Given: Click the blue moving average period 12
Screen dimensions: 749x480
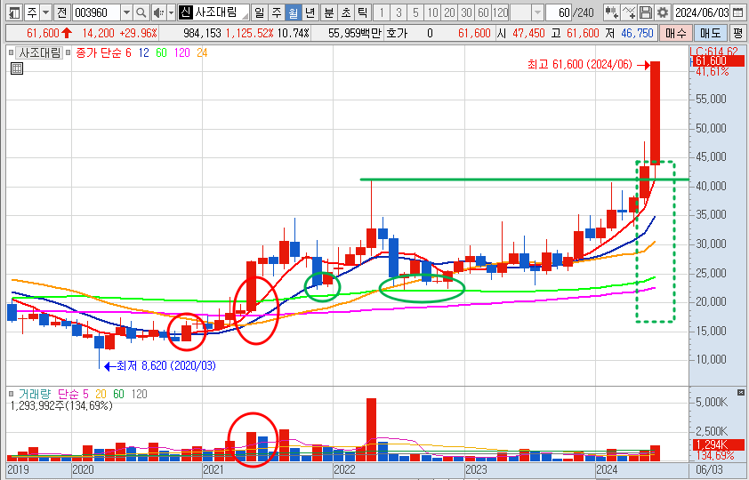Looking at the screenshot, I should click(144, 53).
